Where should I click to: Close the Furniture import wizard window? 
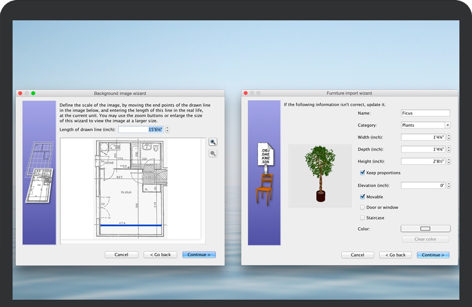(x=245, y=93)
